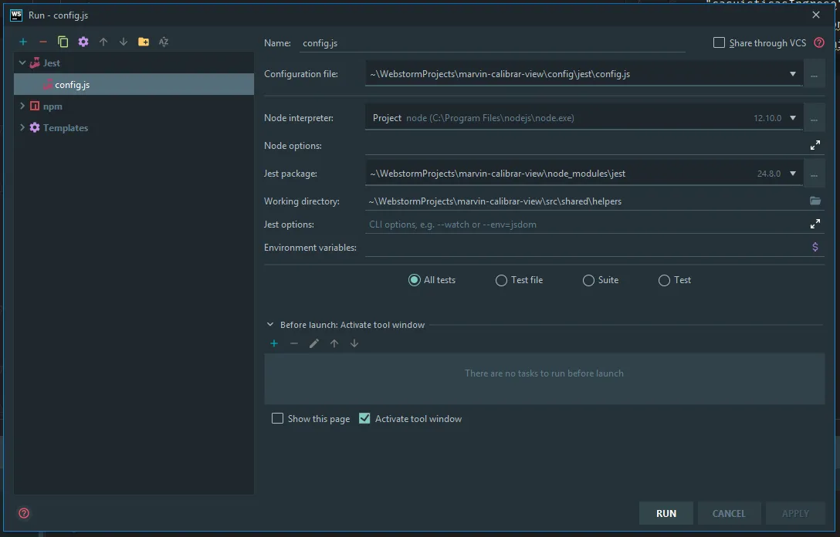Open Jest package dropdown

tap(793, 174)
